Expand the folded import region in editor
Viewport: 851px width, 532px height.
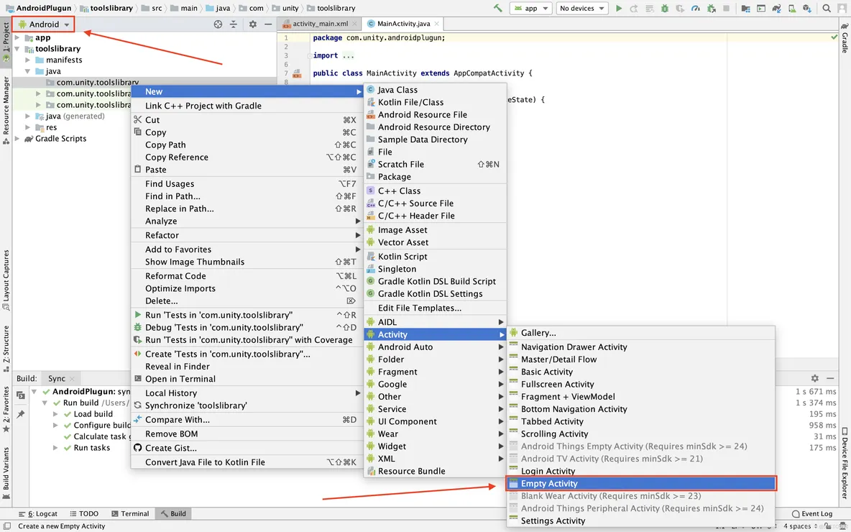tap(310, 55)
